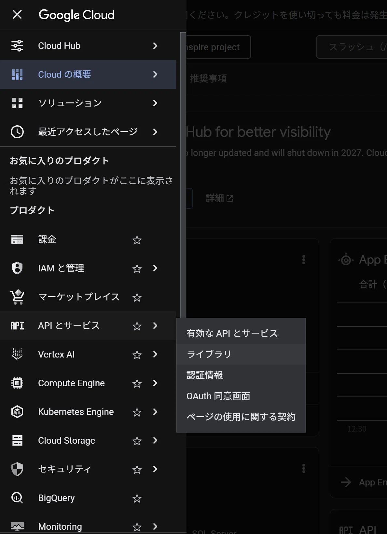Viewport: 387px width, 534px height.
Task: Close the navigation menu with the X icon
Action: click(17, 14)
